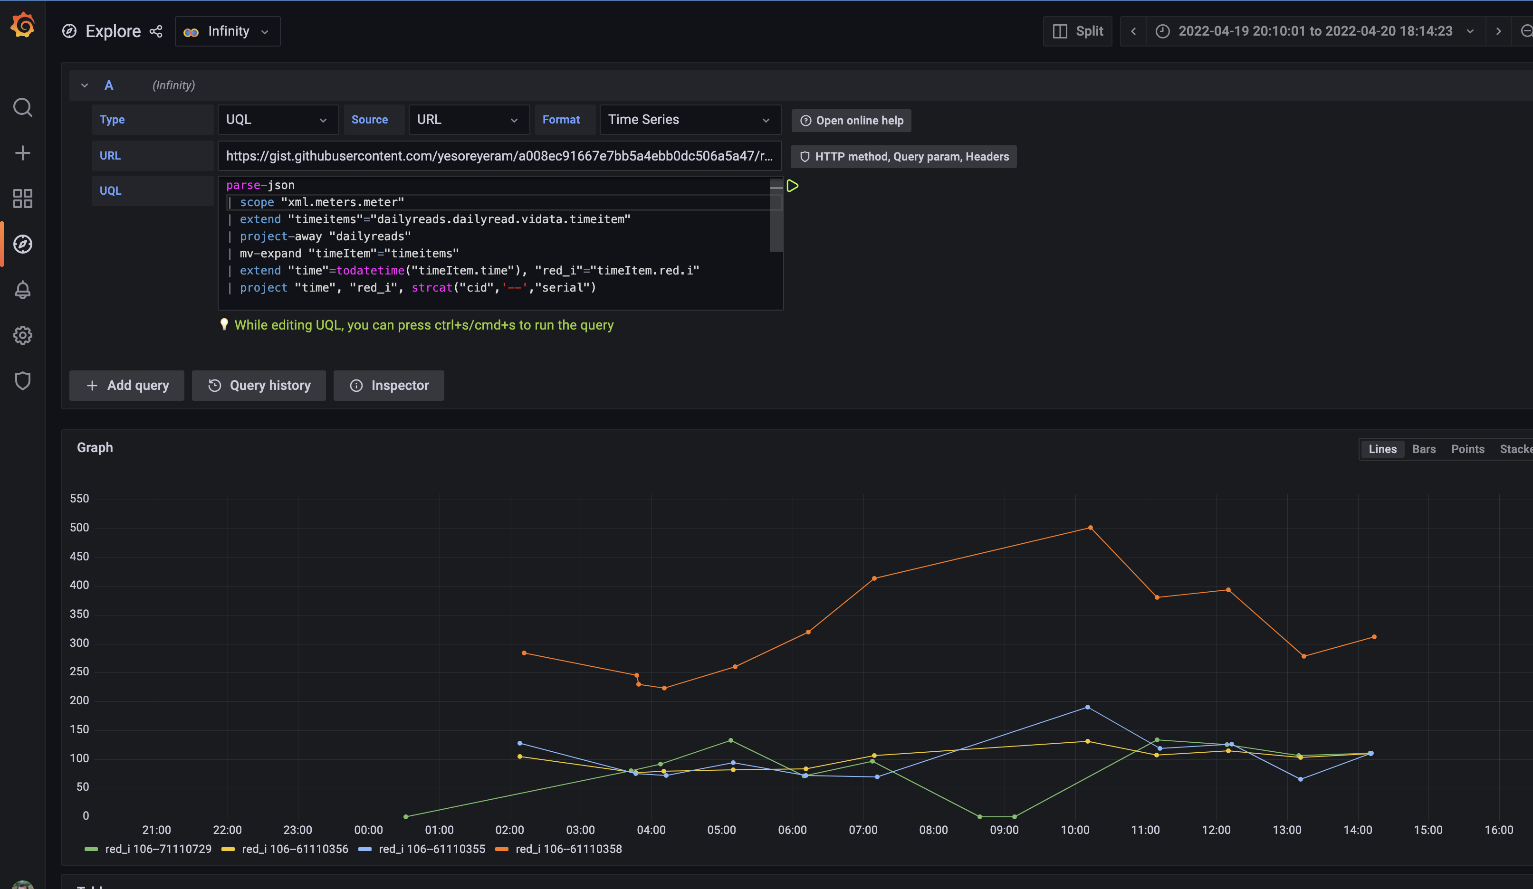Select the Lines graph tab

(1382, 449)
